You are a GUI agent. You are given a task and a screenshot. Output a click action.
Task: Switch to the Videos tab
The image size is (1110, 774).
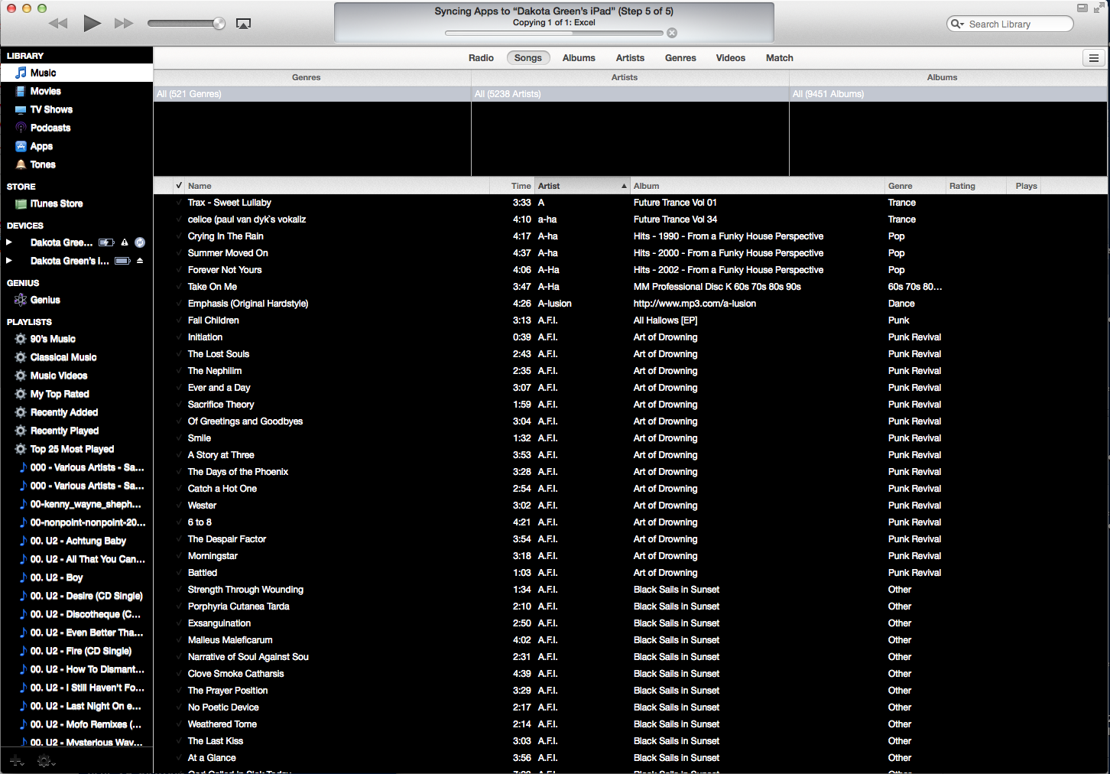(731, 58)
